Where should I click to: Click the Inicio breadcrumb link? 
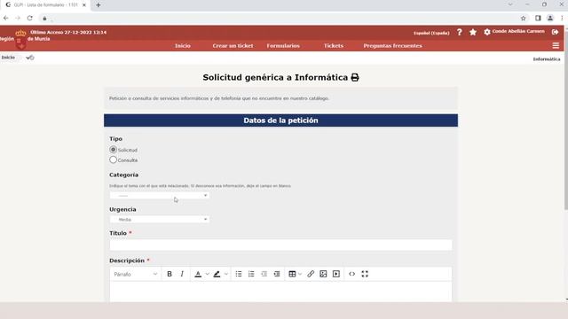tap(8, 58)
